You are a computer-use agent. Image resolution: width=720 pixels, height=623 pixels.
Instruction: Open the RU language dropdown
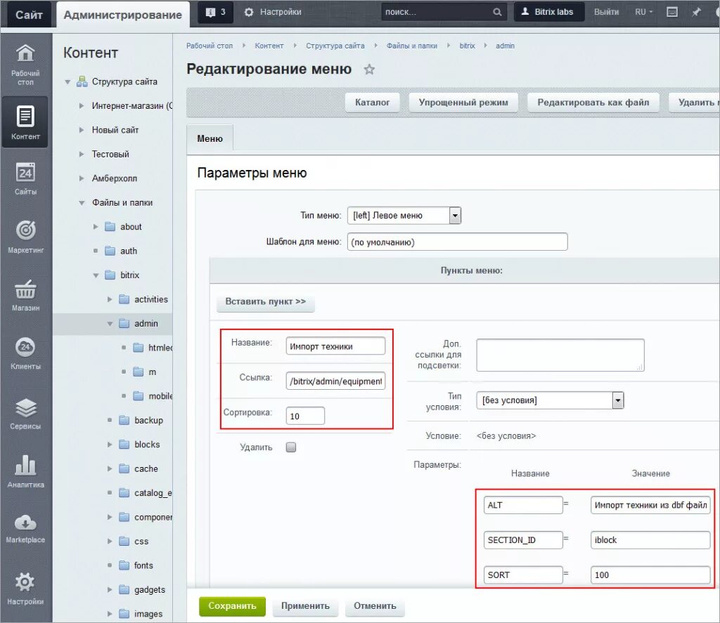[x=644, y=13]
